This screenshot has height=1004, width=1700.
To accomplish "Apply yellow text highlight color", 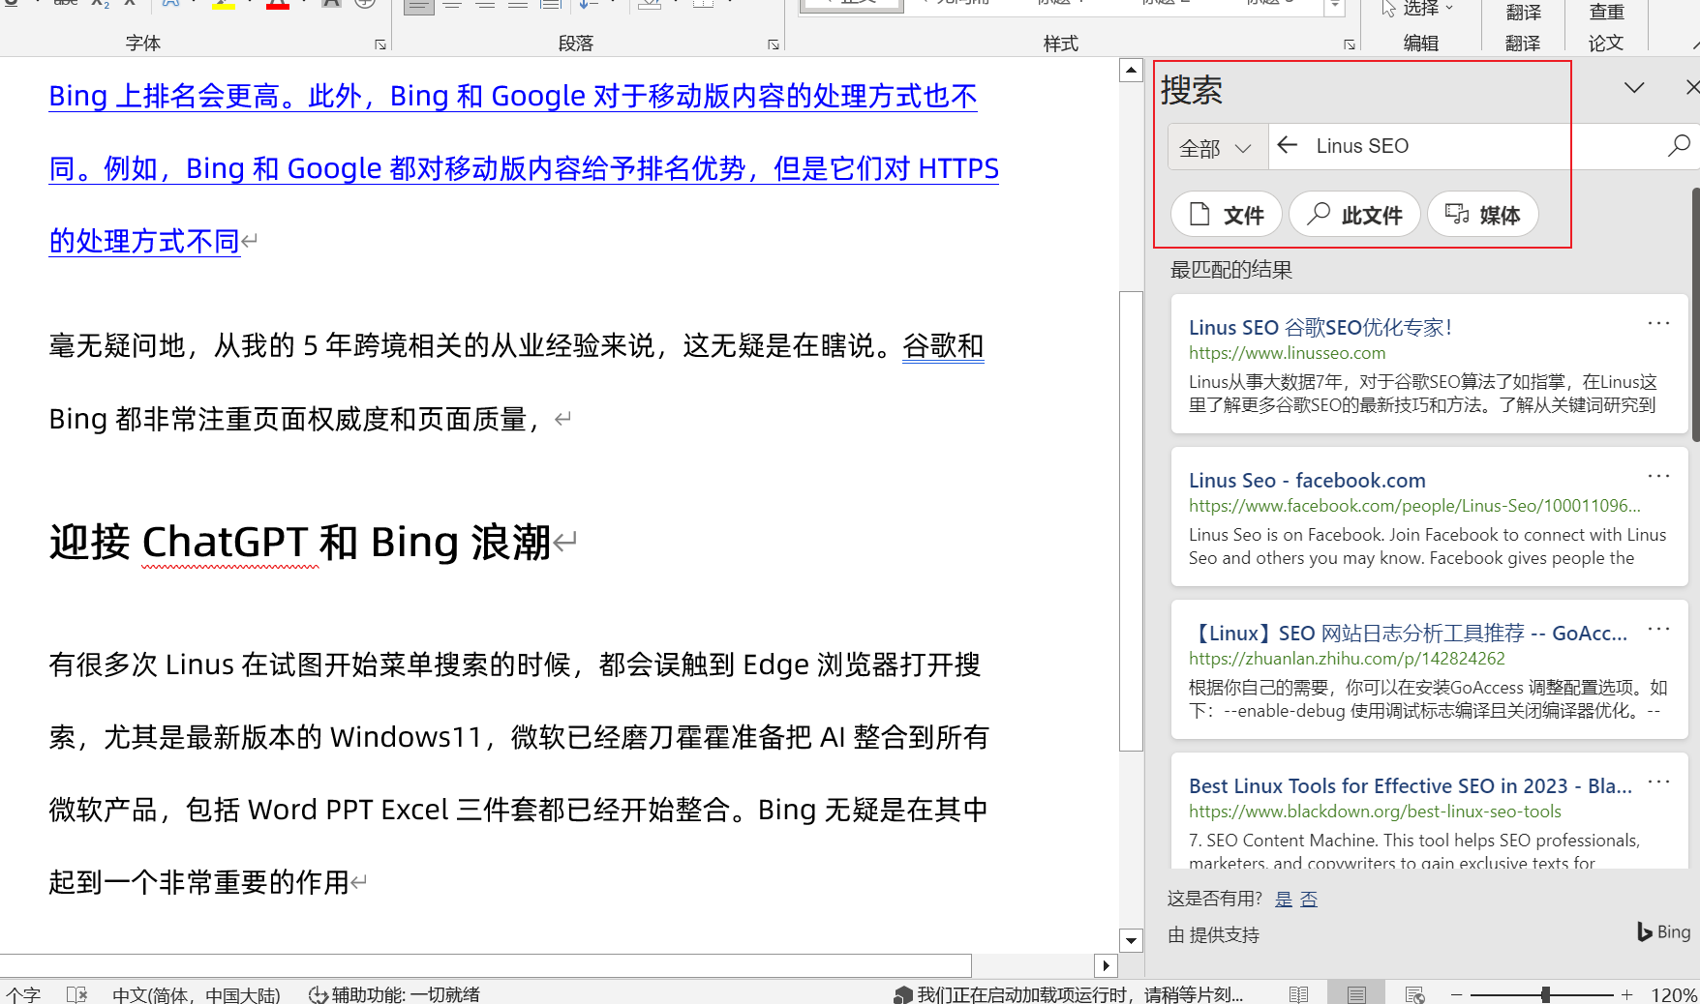I will [x=224, y=6].
